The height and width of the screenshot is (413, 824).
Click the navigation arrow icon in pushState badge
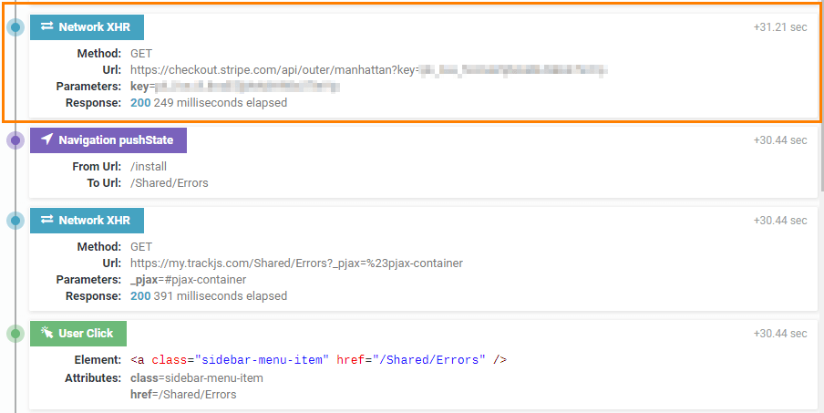46,139
